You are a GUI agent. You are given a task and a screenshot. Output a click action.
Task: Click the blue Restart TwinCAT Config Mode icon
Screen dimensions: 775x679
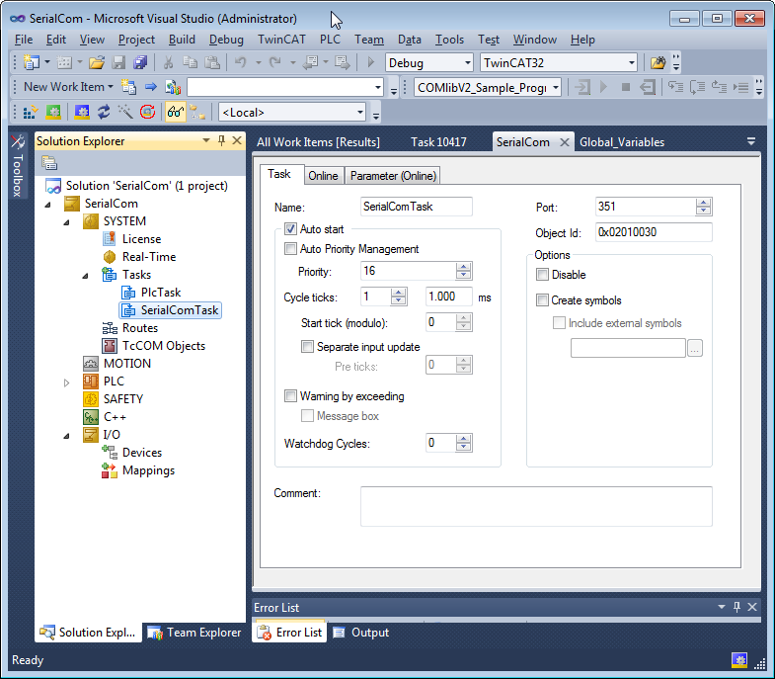82,112
